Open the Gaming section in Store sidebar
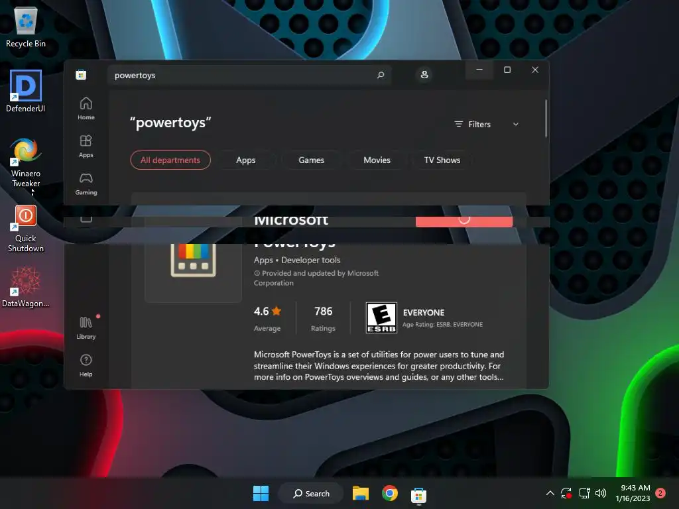Viewport: 679px width, 509px height. pyautogui.click(x=86, y=184)
